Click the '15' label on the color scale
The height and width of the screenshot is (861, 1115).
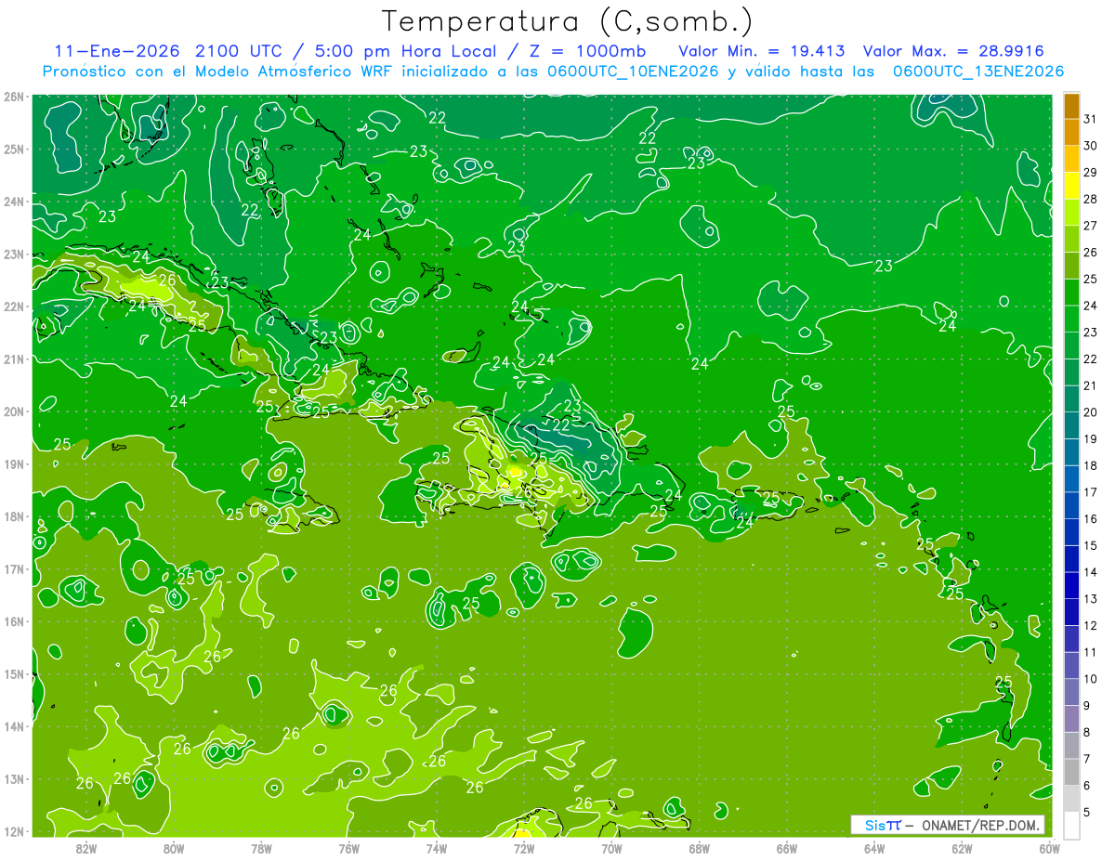pyautogui.click(x=1090, y=546)
